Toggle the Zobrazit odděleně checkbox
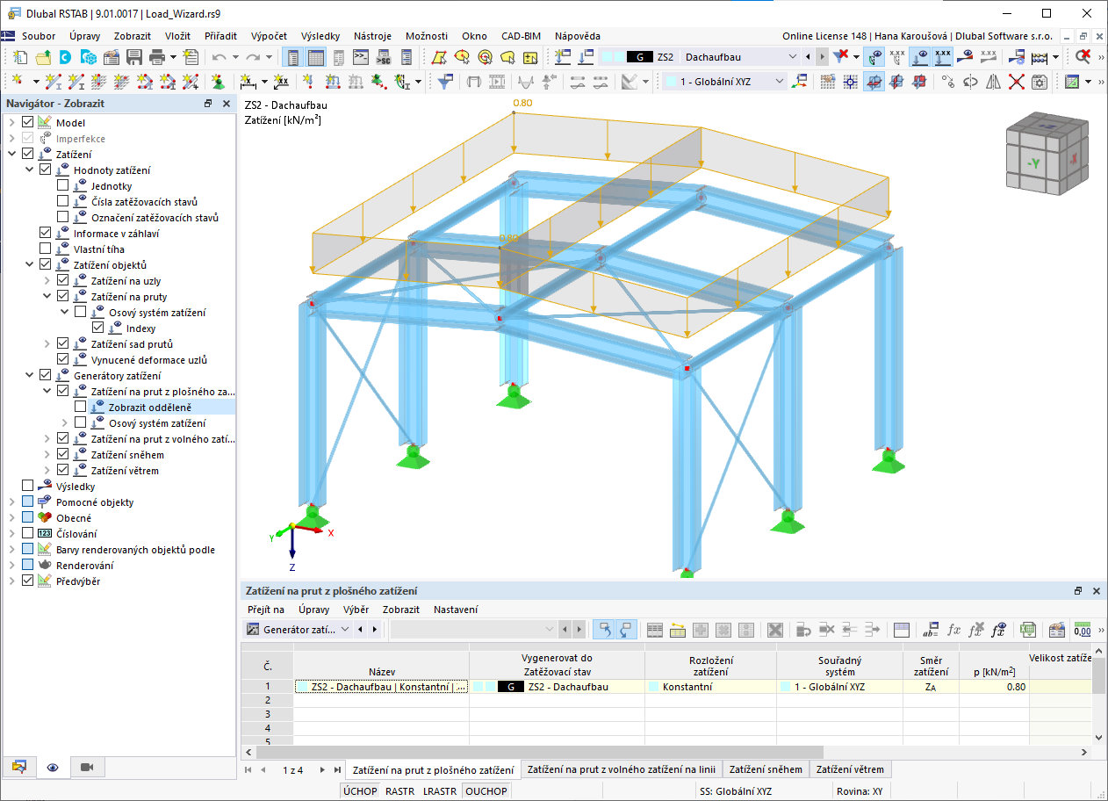 point(80,408)
